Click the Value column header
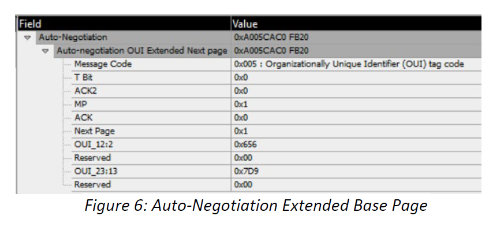Image resolution: width=504 pixels, height=227 pixels. coord(356,24)
